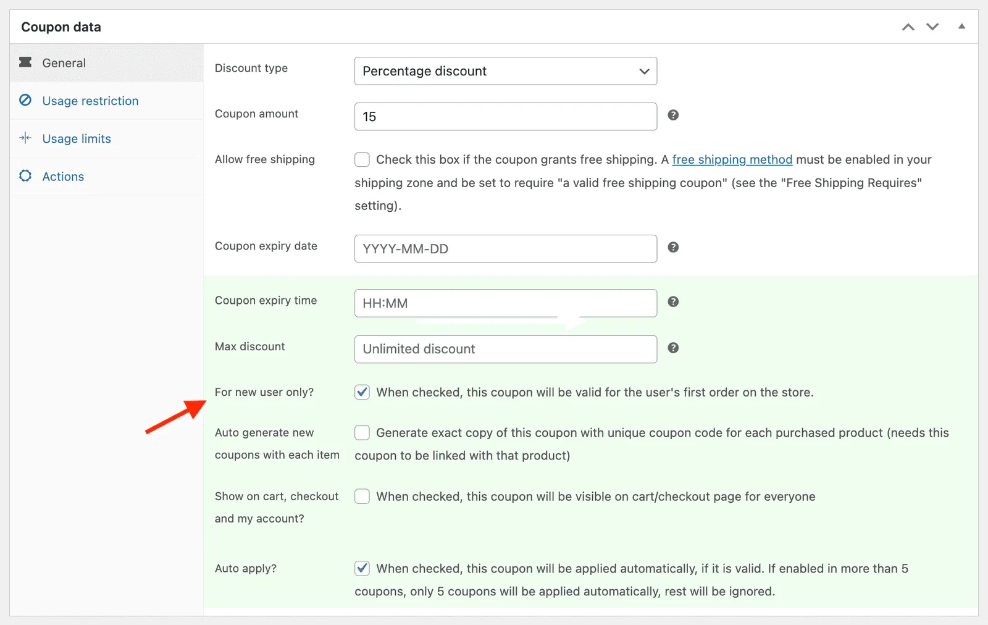988x625 pixels.
Task: Enable Show on cart, checkout checkbox
Action: pos(362,497)
